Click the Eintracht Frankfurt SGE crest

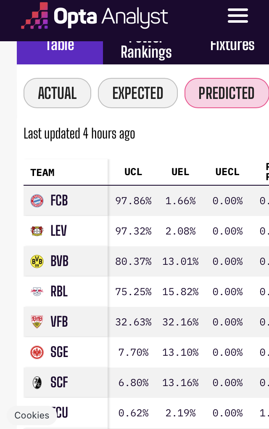pyautogui.click(x=37, y=352)
